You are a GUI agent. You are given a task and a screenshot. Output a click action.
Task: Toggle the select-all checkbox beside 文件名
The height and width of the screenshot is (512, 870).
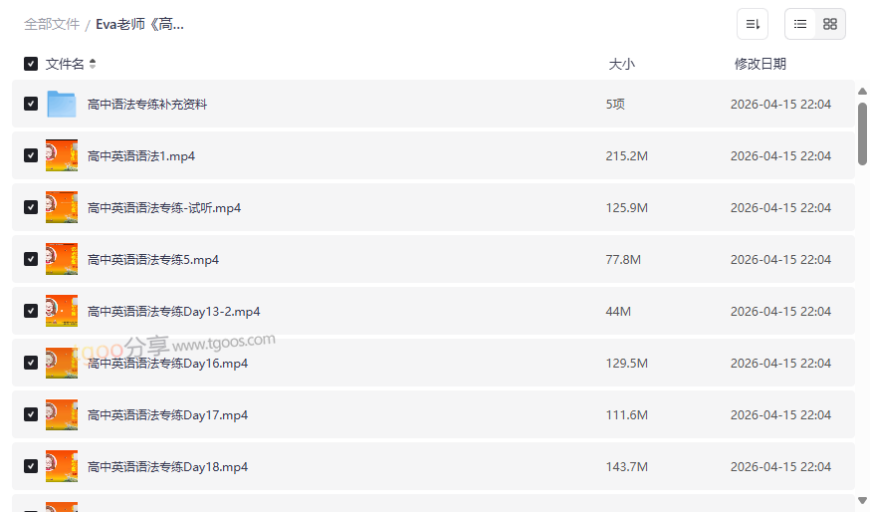[31, 64]
